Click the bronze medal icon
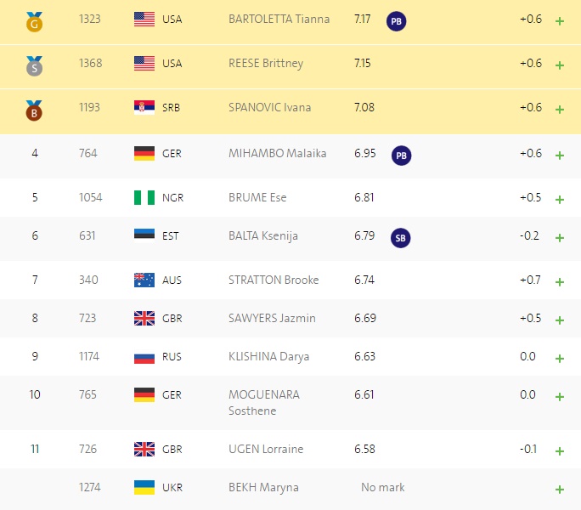The height and width of the screenshot is (510, 581). pyautogui.click(x=34, y=110)
